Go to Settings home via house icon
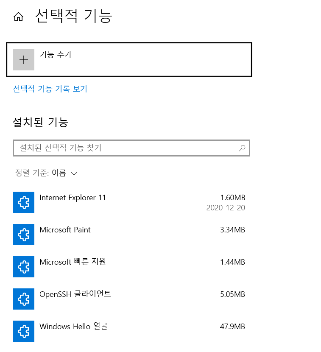The width and height of the screenshot is (321, 352). click(x=18, y=17)
